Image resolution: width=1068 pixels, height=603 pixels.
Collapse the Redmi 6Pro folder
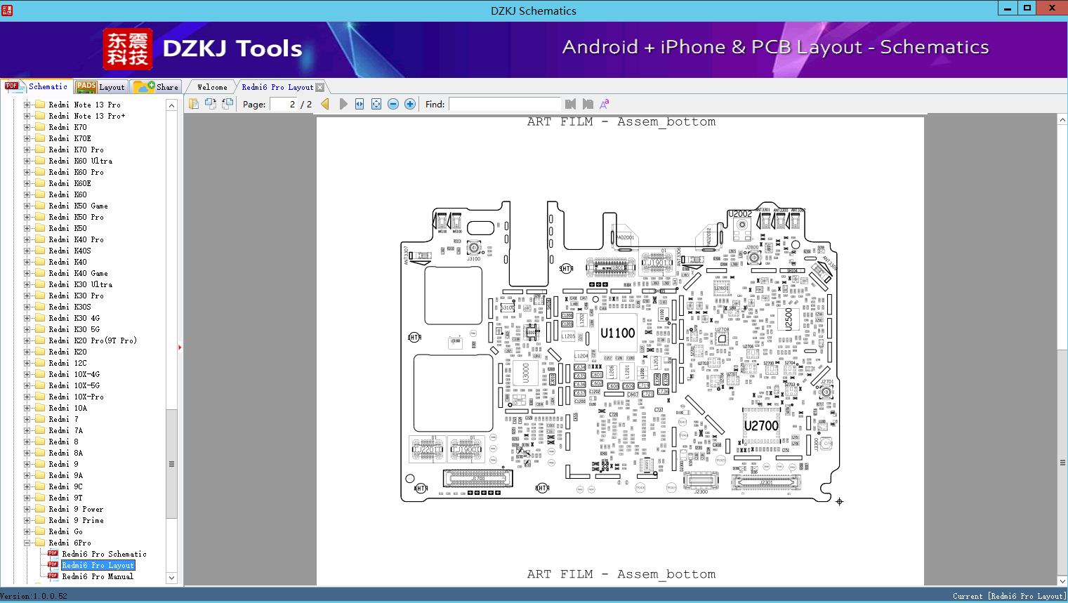click(x=27, y=543)
